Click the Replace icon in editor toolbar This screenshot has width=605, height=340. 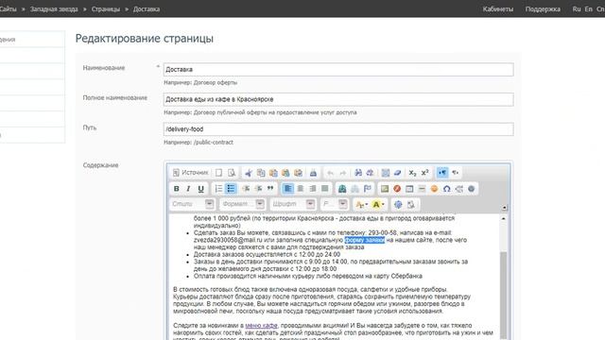coord(370,173)
